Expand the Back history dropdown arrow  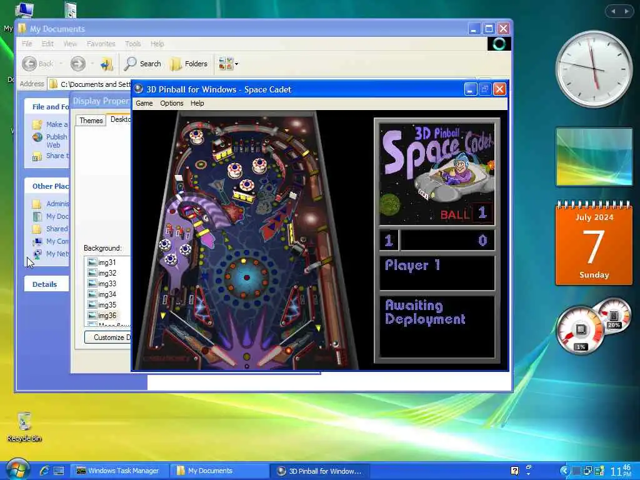pos(61,64)
